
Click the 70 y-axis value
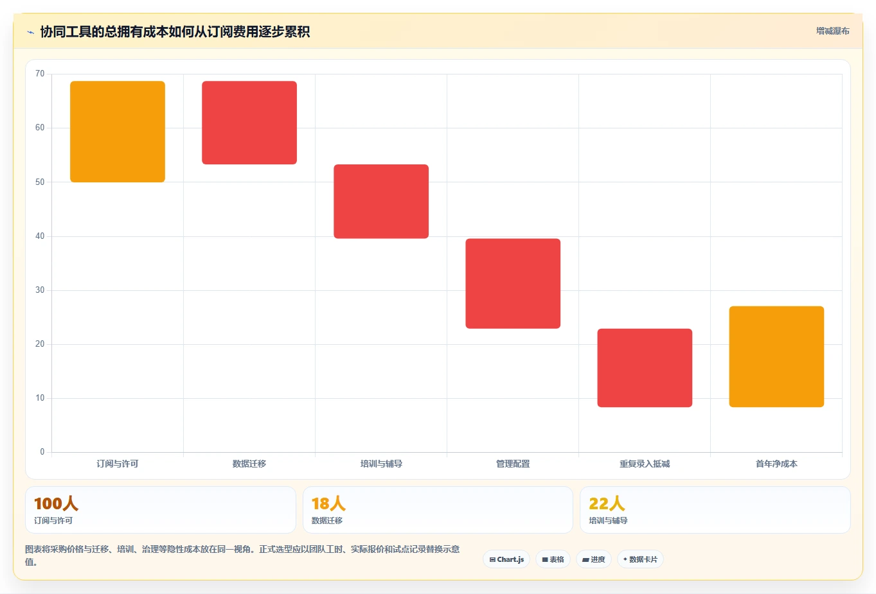(40, 74)
